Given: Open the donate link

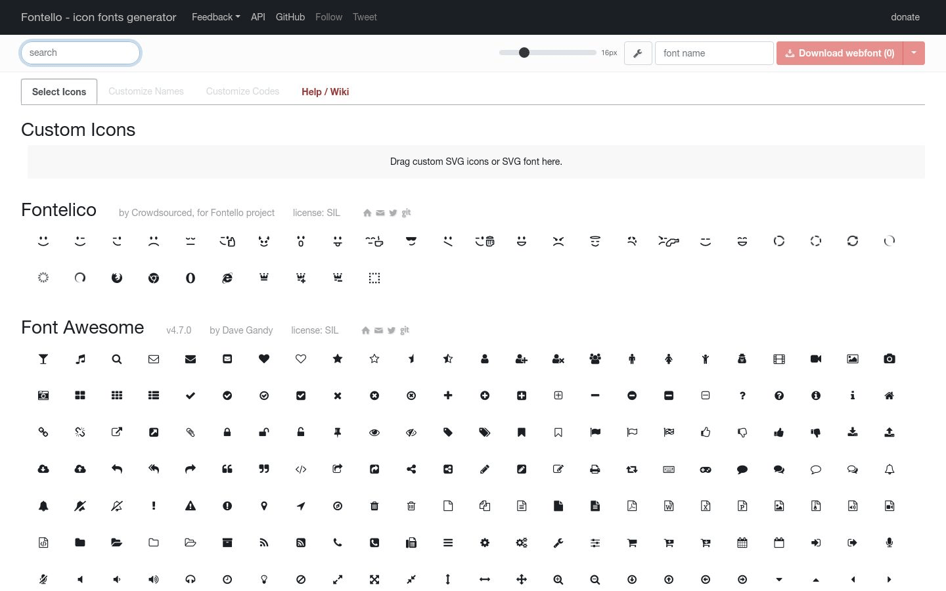Looking at the screenshot, I should click(x=905, y=17).
